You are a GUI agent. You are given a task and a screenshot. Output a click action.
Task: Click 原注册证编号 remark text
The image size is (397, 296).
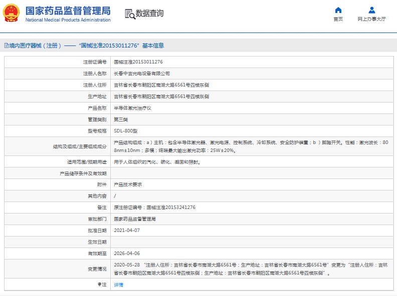154,207
